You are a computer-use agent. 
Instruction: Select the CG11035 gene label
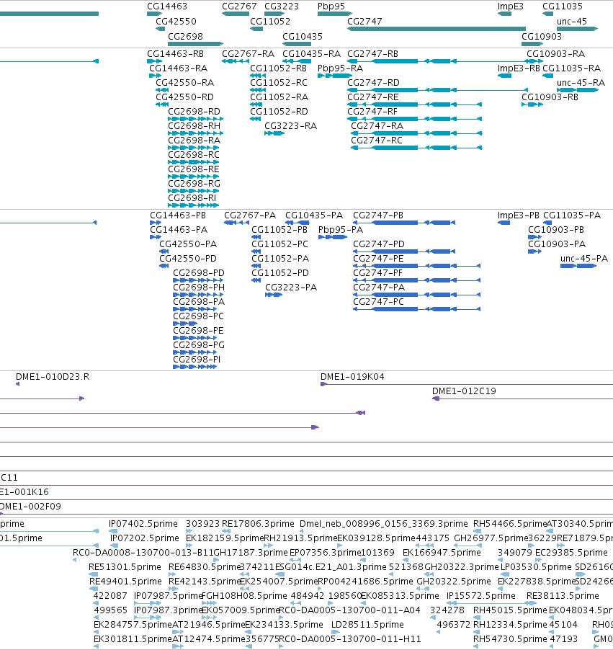tap(563, 6)
